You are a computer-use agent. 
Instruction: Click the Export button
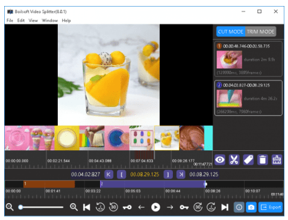tap(271, 207)
